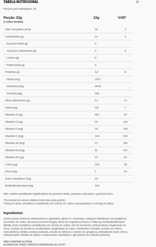Click the TABELA NUTRICIONAL heading
This screenshot has width=156, height=247.
tap(21, 2)
